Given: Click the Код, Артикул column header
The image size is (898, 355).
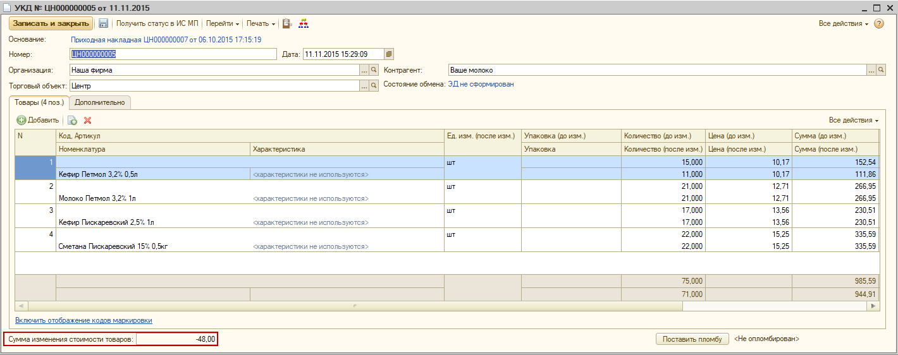Looking at the screenshot, I should tap(250, 136).
